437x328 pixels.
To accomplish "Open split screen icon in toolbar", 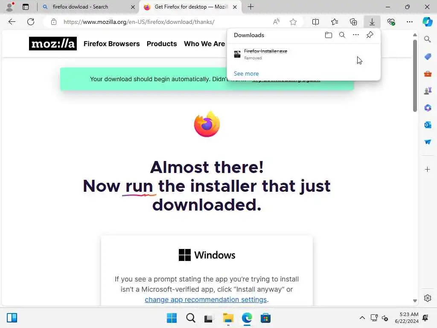I will click(x=315, y=22).
